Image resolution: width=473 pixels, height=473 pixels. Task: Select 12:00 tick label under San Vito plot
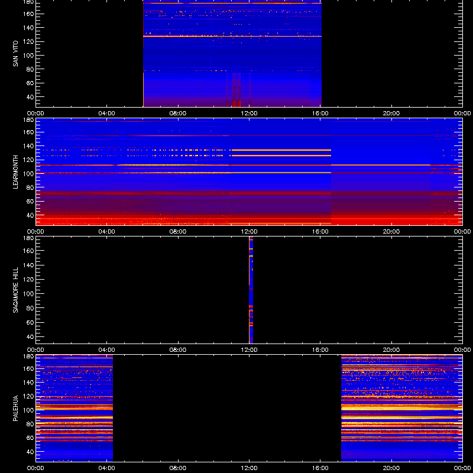click(x=249, y=114)
